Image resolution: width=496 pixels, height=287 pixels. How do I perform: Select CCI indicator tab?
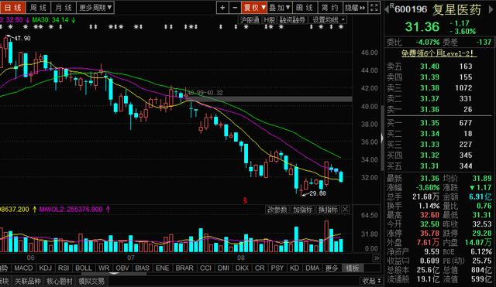[205, 268]
